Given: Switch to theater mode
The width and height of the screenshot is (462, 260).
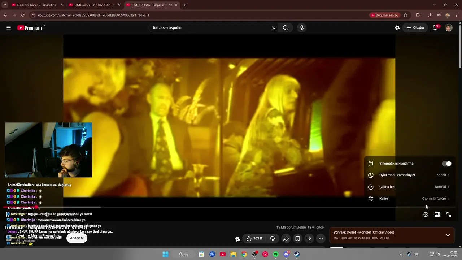Looking at the screenshot, I should coord(437,214).
